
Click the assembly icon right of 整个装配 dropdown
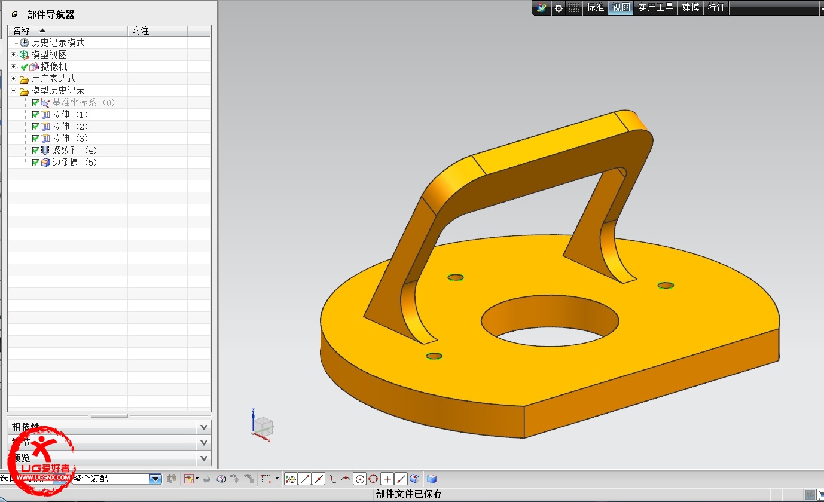coord(172,479)
